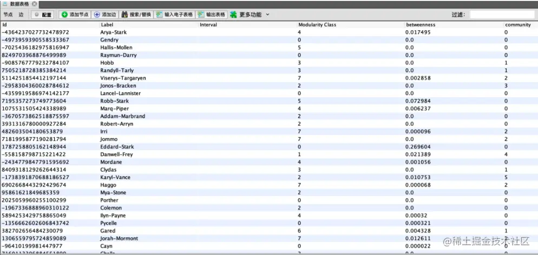Image resolution: width=538 pixels, height=255 pixels.
Task: Sort by the betweenness column header
Action: 454,25
